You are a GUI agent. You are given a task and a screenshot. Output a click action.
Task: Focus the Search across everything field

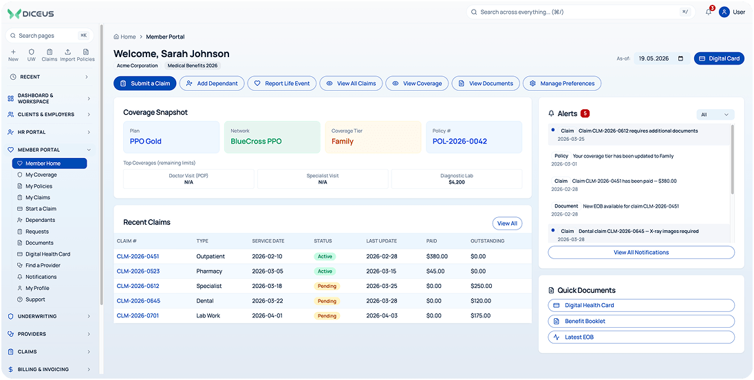click(x=581, y=12)
